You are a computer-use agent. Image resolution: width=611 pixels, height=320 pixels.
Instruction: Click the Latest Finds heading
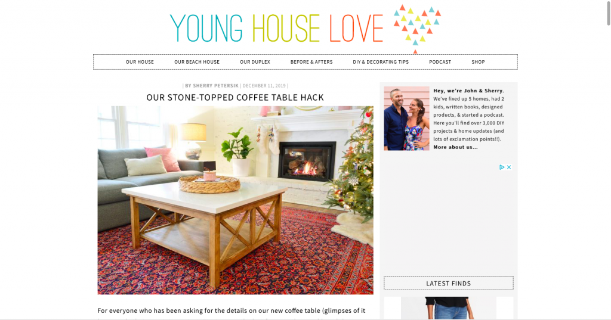coord(449,284)
